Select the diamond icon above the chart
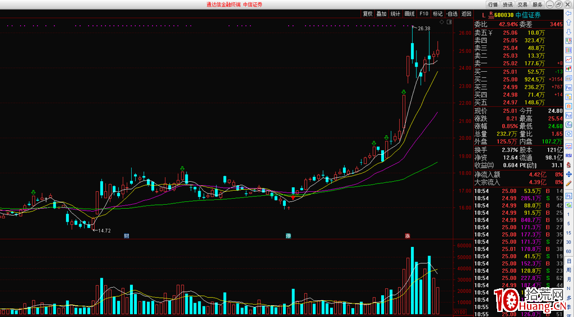 click(x=442, y=22)
